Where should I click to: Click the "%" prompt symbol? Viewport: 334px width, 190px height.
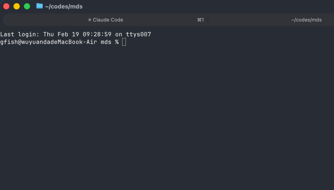pos(117,42)
